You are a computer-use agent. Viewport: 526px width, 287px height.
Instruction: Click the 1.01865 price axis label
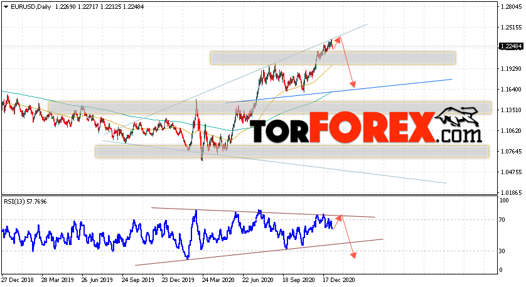point(511,193)
